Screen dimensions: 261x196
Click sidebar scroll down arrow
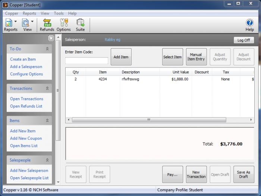(58, 182)
